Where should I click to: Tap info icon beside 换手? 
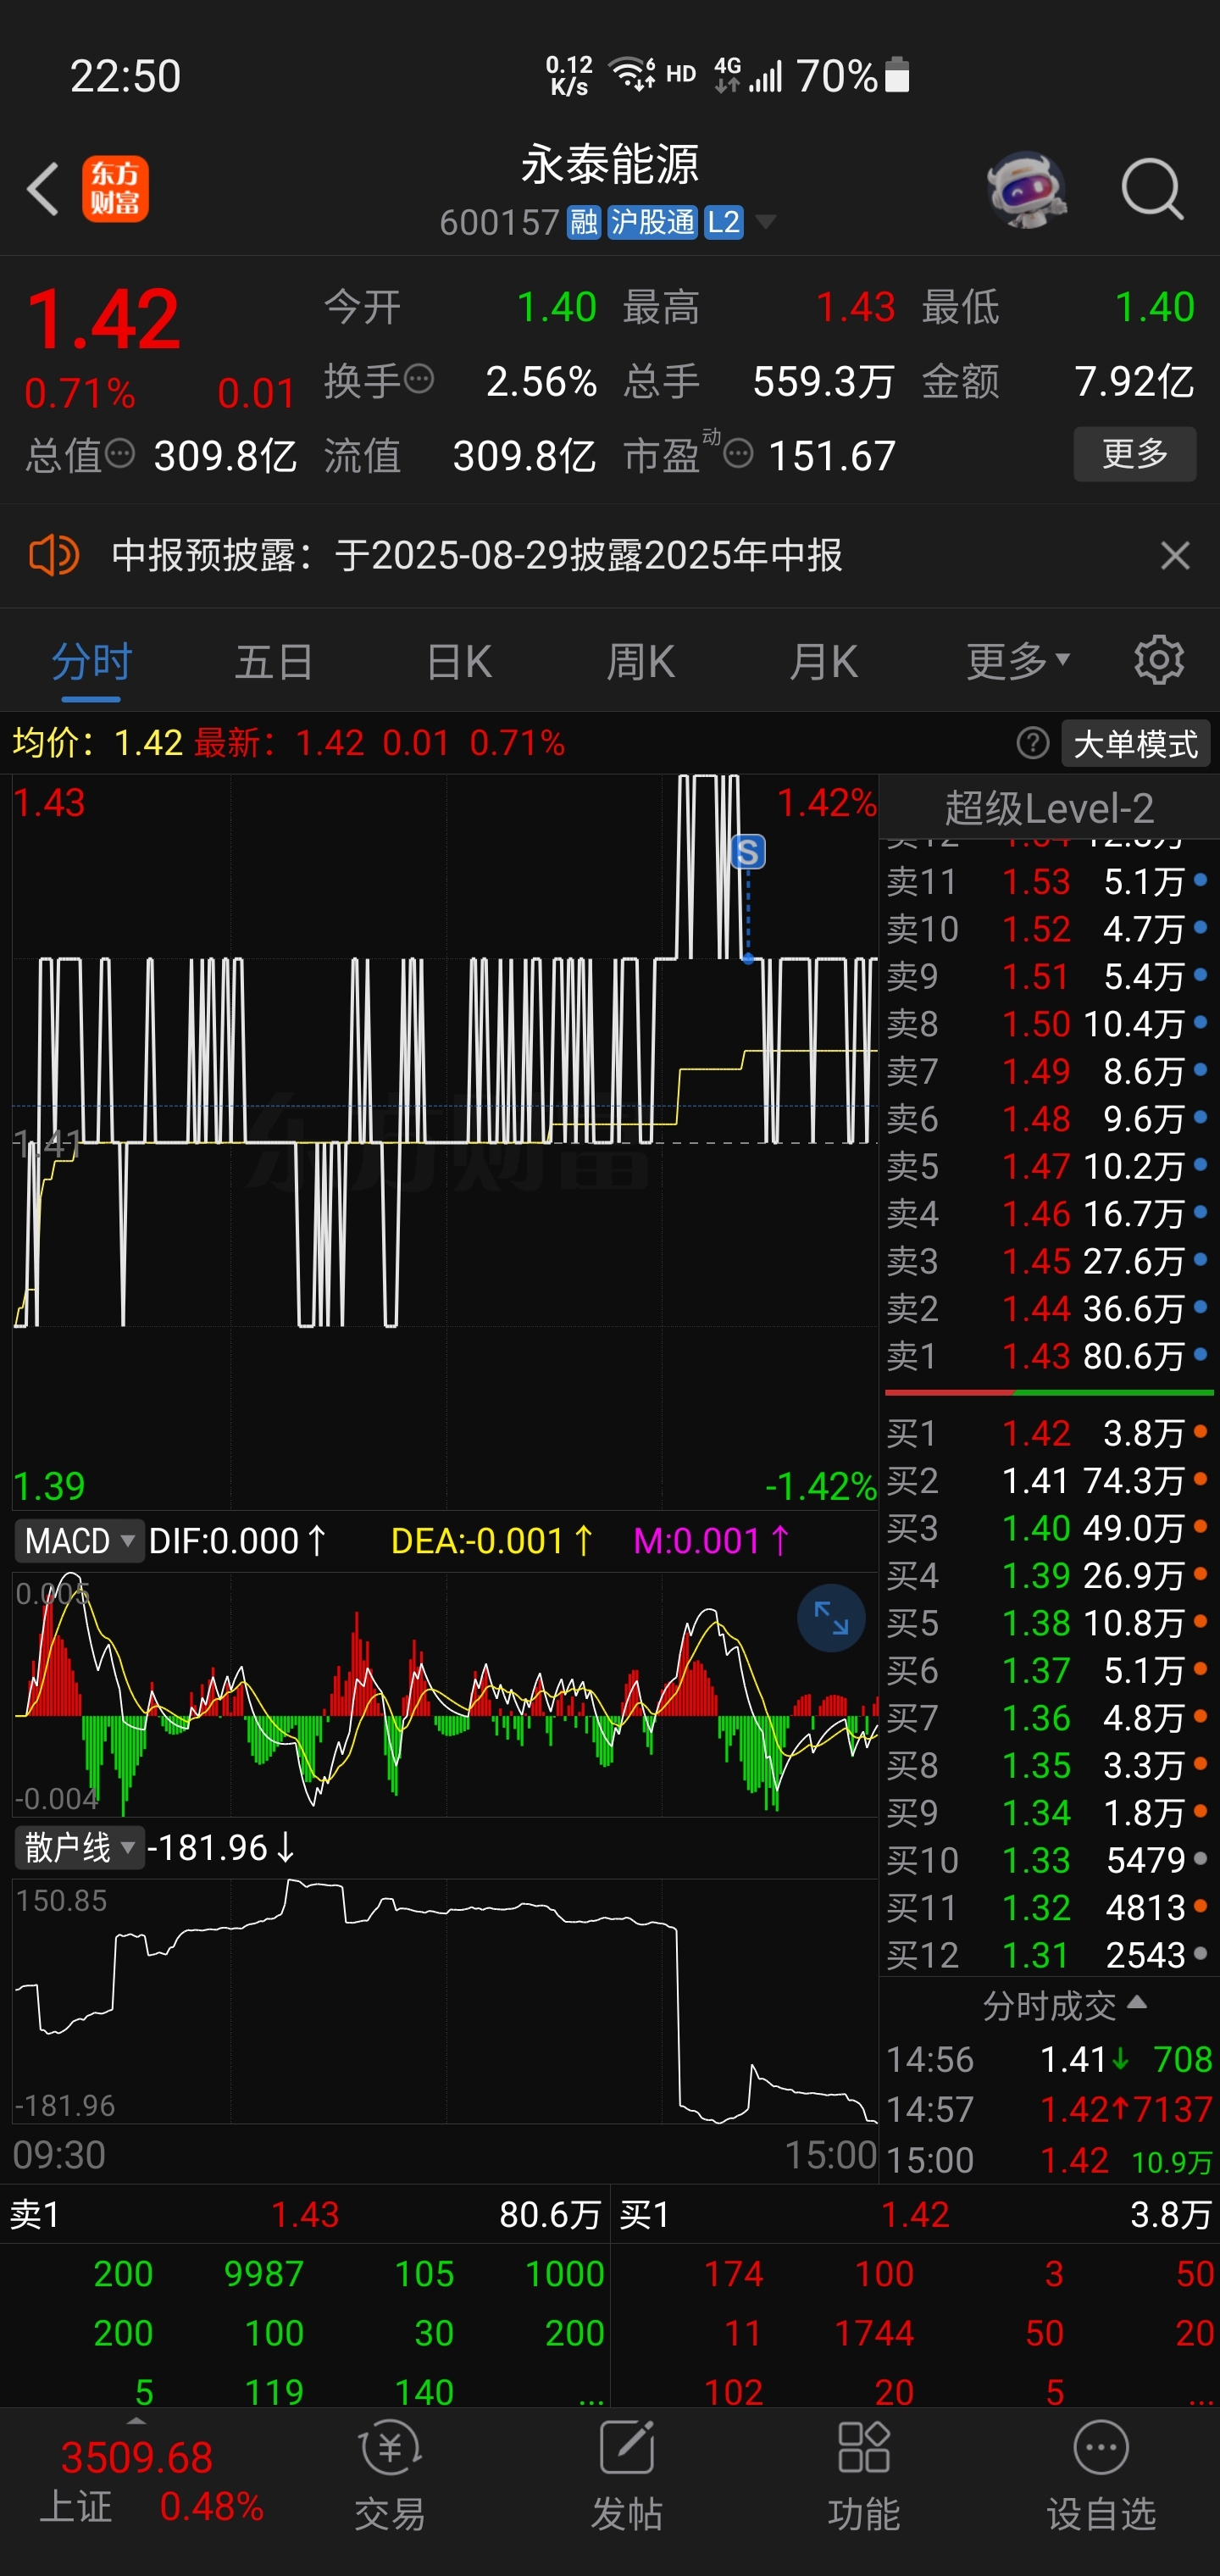pyautogui.click(x=418, y=380)
